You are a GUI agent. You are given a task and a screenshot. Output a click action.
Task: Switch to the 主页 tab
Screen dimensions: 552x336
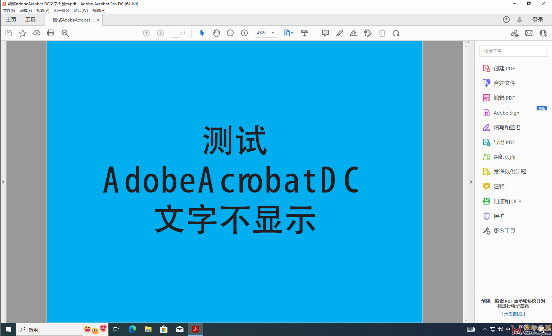point(11,20)
